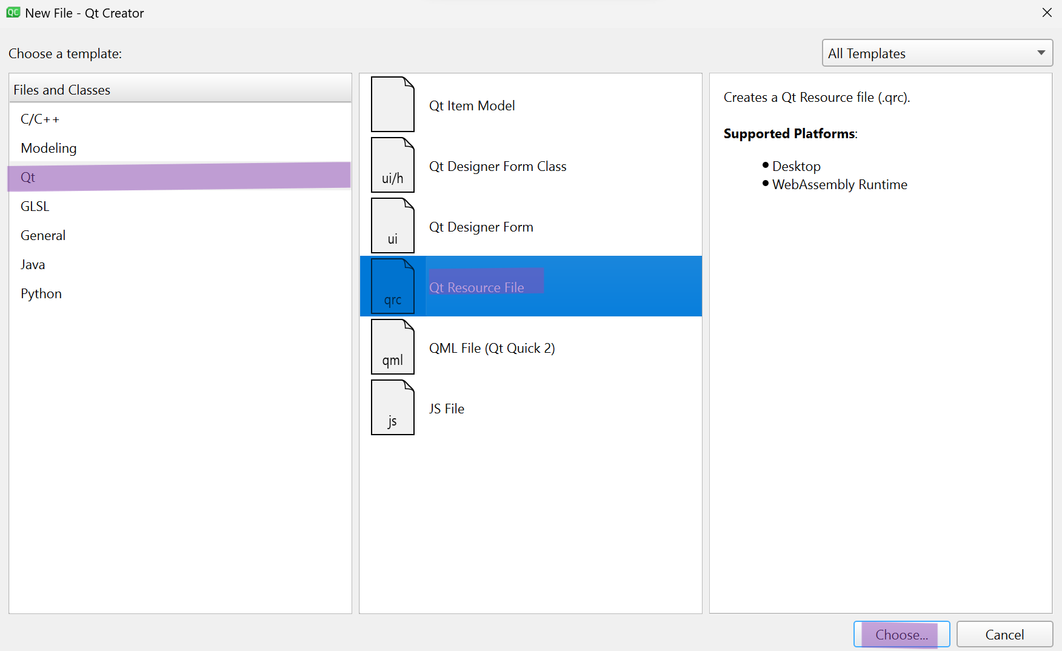Cancel the New File dialog
This screenshot has height=651, width=1062.
coord(1004,635)
